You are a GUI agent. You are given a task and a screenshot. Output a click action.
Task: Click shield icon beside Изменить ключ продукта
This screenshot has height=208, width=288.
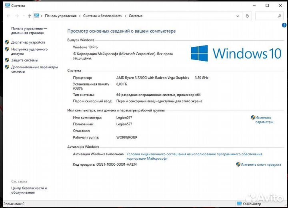(x=238, y=164)
